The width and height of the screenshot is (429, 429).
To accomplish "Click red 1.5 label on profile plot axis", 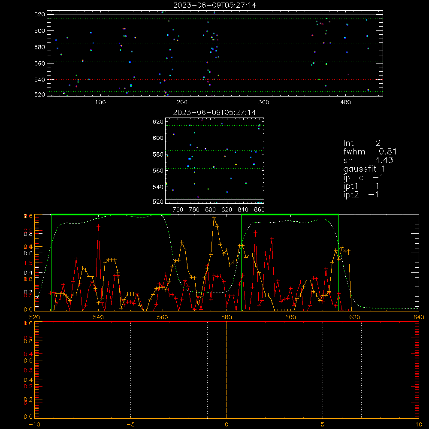I will pyautogui.click(x=28, y=263).
